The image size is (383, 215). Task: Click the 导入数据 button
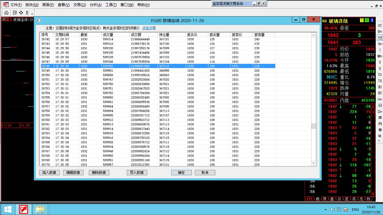[137, 172]
